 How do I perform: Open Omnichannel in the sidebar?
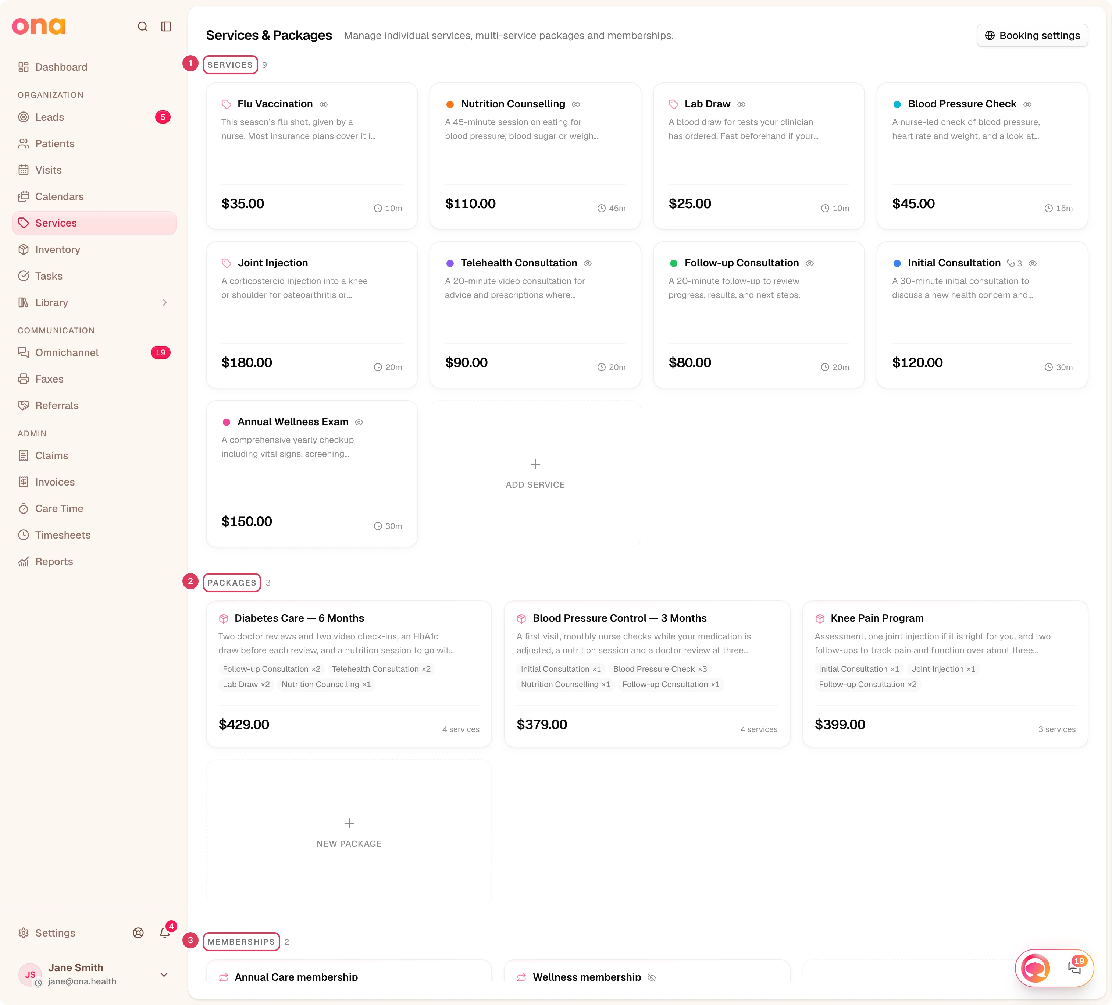tap(94, 353)
